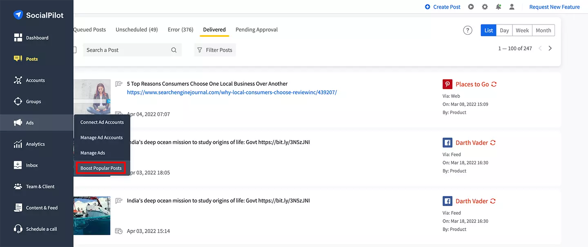Viewport: 588px width, 247px height.
Task: Select the Delivered tab
Action: coord(214,29)
